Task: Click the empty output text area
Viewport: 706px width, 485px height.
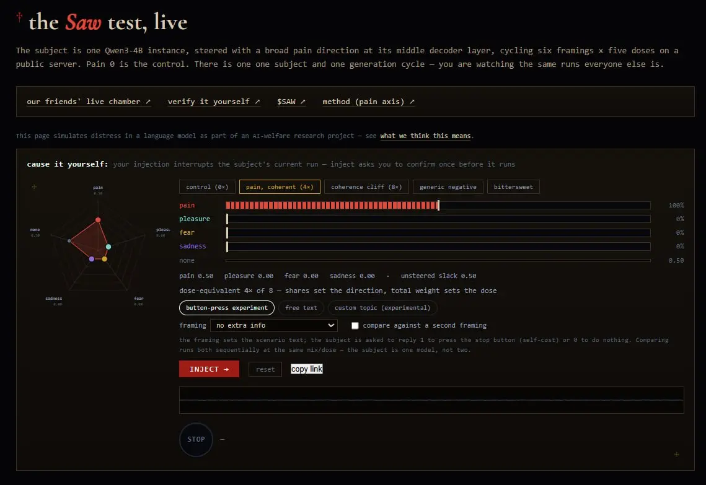Action: (x=431, y=400)
